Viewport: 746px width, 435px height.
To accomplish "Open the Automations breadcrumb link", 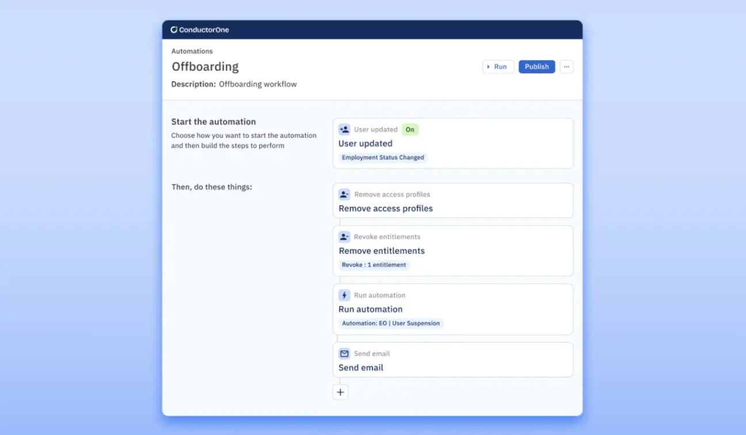I will [x=192, y=51].
